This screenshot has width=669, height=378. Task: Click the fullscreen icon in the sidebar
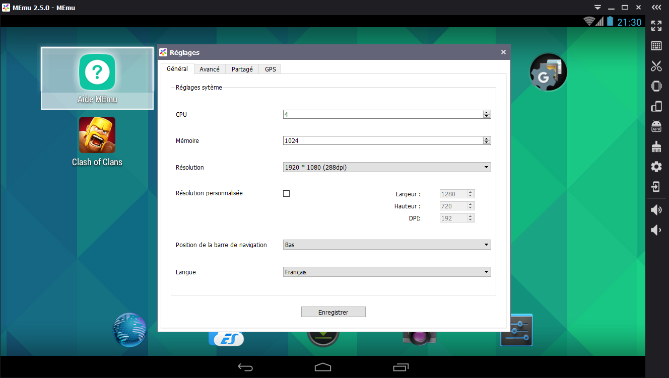click(x=656, y=26)
